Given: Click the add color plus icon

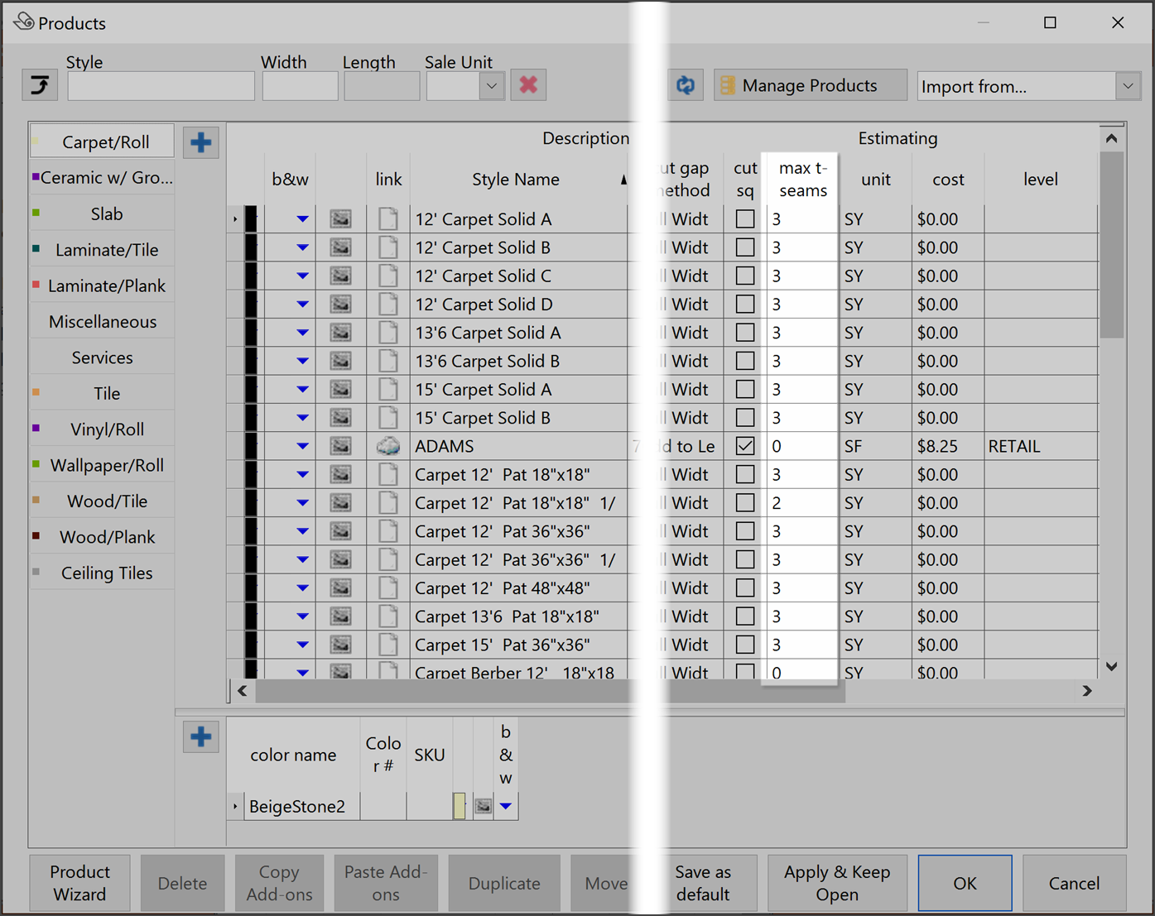Looking at the screenshot, I should pyautogui.click(x=200, y=736).
